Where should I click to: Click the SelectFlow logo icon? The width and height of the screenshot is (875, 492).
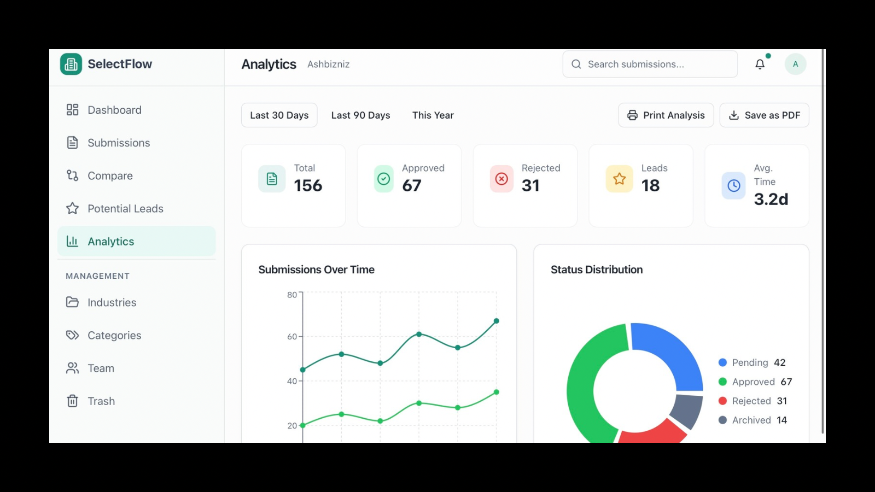click(x=71, y=64)
